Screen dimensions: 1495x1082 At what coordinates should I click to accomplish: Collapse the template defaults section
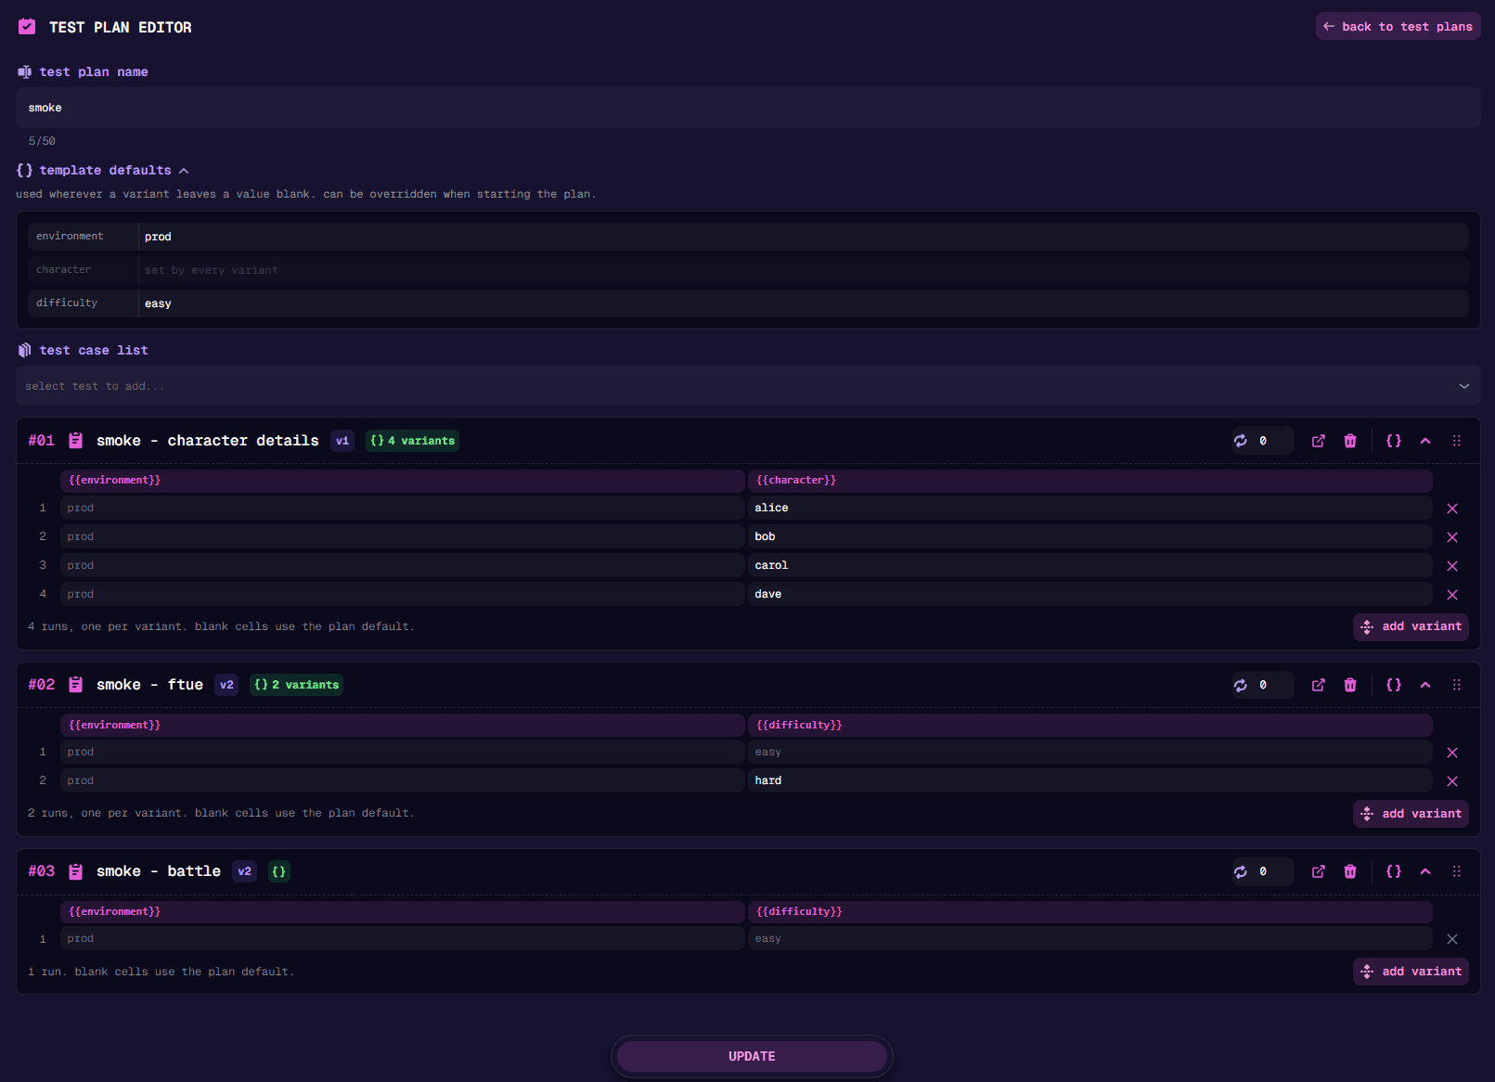click(x=184, y=171)
